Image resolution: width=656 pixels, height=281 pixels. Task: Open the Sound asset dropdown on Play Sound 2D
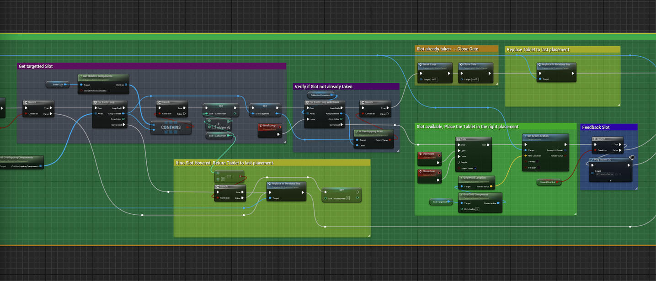tap(612, 174)
